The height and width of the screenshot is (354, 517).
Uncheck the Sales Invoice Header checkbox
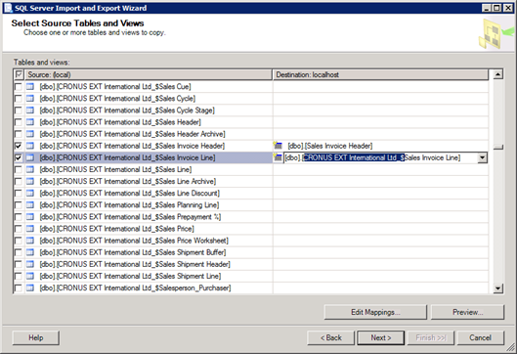(x=19, y=146)
